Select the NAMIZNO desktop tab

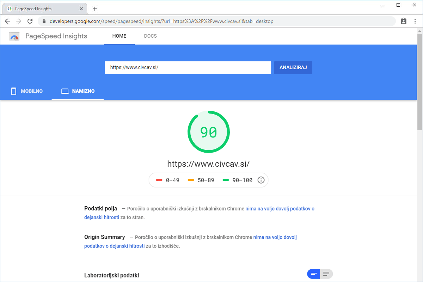point(78,91)
